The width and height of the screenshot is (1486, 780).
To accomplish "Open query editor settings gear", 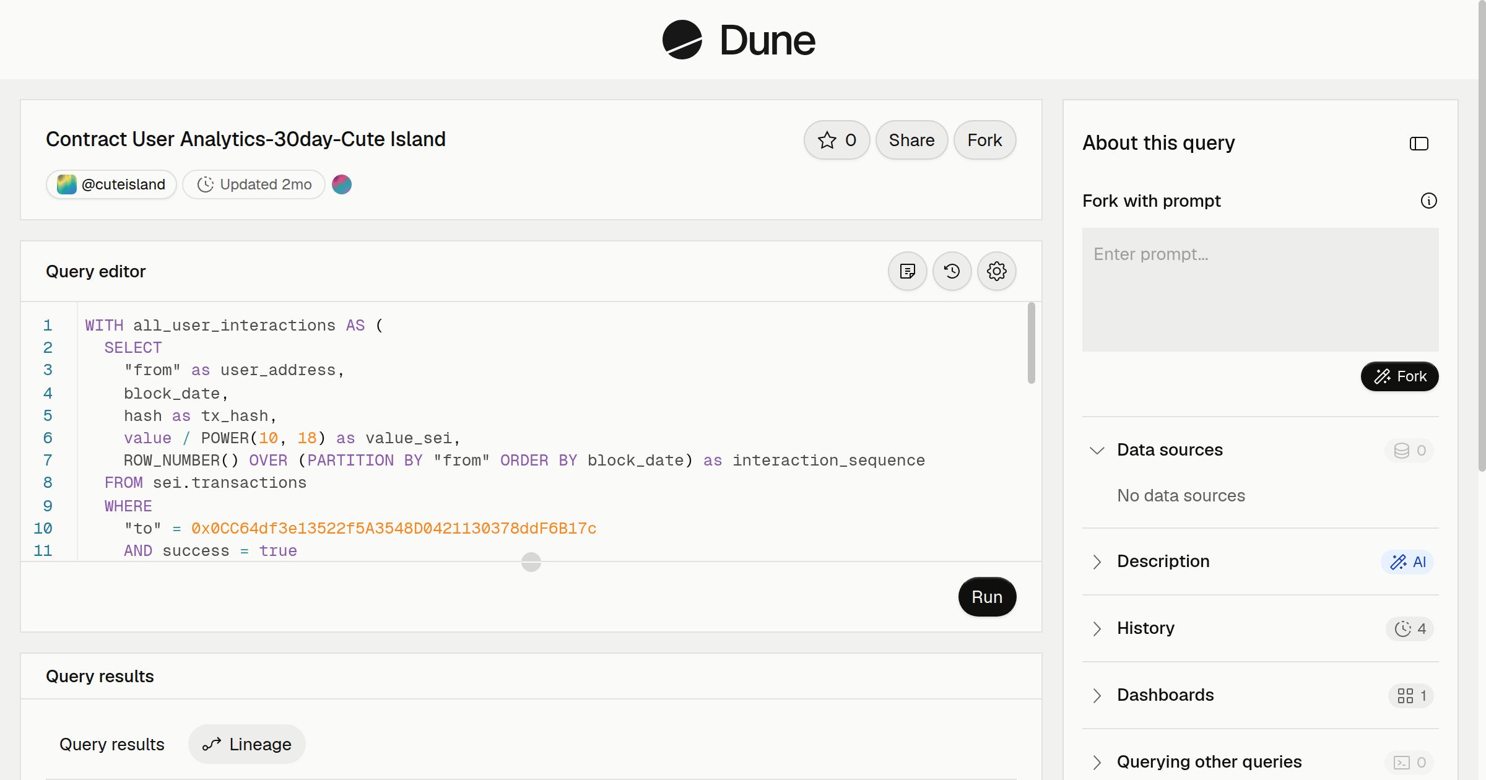I will (997, 271).
